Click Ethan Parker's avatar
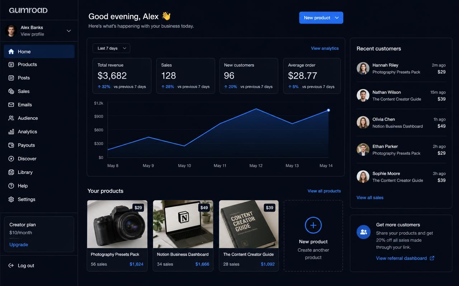459x286 pixels. 363,149
